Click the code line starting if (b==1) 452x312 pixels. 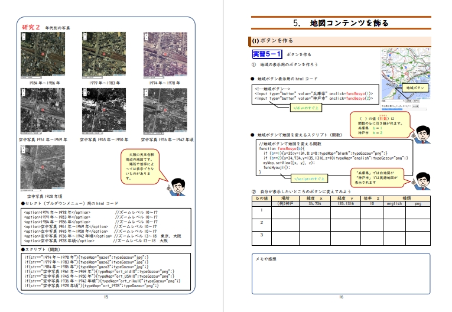(x=326, y=154)
